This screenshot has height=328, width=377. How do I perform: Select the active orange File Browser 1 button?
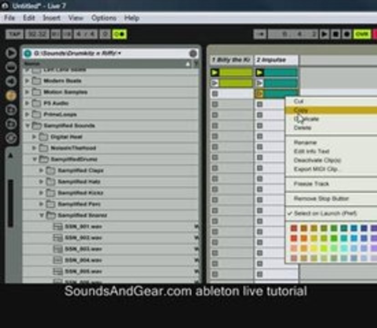[11, 96]
